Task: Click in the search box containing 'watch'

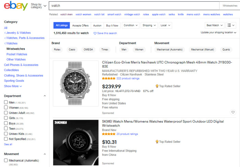Action: [134, 6]
